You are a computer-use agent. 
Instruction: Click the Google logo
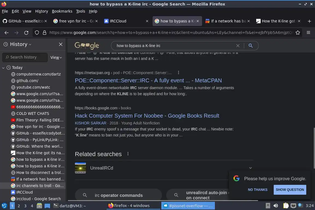point(87,46)
